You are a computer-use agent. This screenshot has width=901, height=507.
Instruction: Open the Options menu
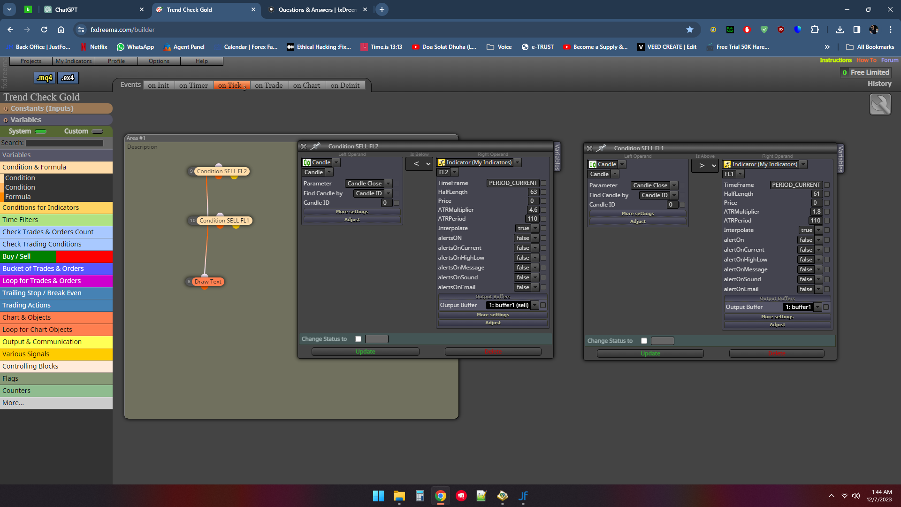click(159, 61)
